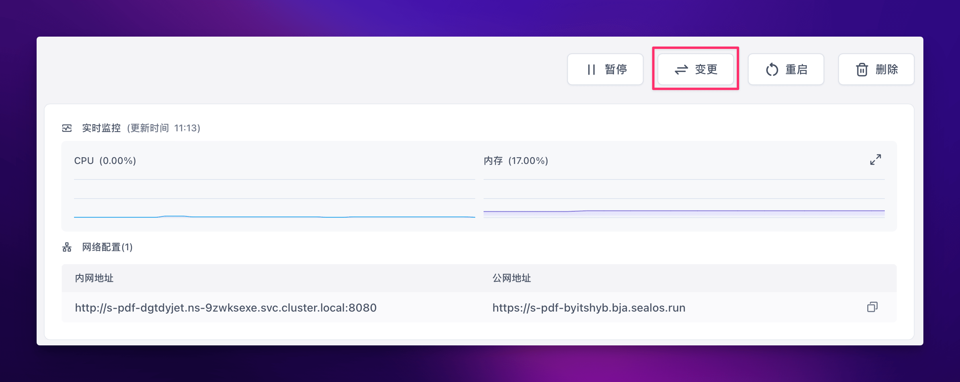
Task: Click the 内存 (17.00%) label
Action: tap(516, 161)
